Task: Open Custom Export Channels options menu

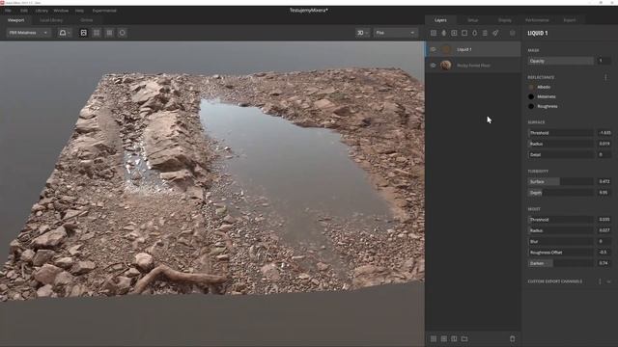Action: [x=601, y=281]
